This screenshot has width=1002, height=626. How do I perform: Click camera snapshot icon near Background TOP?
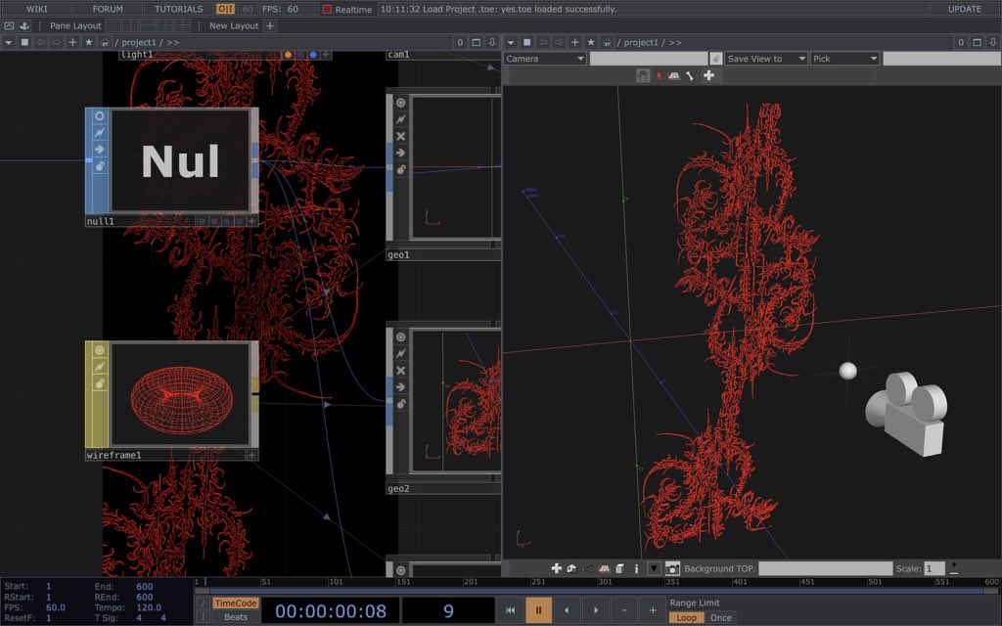click(672, 568)
